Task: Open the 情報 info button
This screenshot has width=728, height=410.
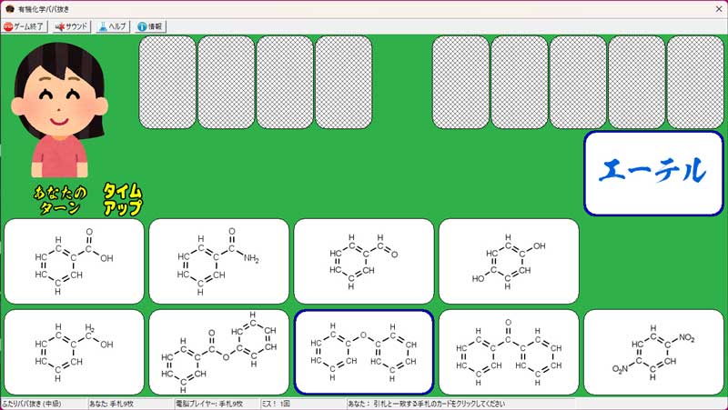Action: click(x=150, y=26)
